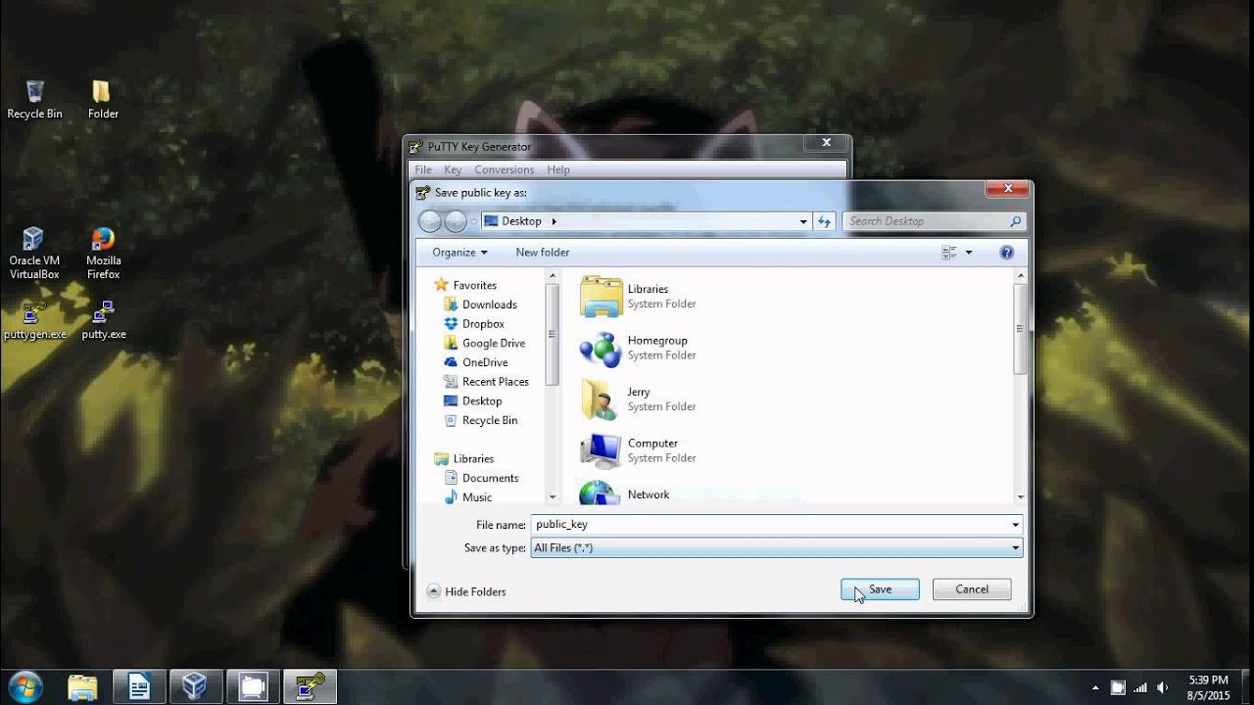The image size is (1254, 705).
Task: Open the address bar history dropdown arrow
Action: pyautogui.click(x=803, y=221)
